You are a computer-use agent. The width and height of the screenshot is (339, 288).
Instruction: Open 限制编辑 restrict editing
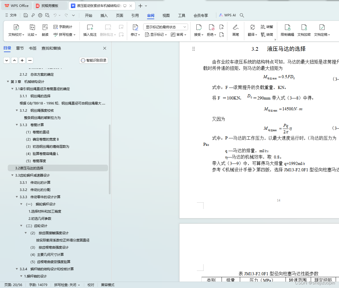(287, 30)
